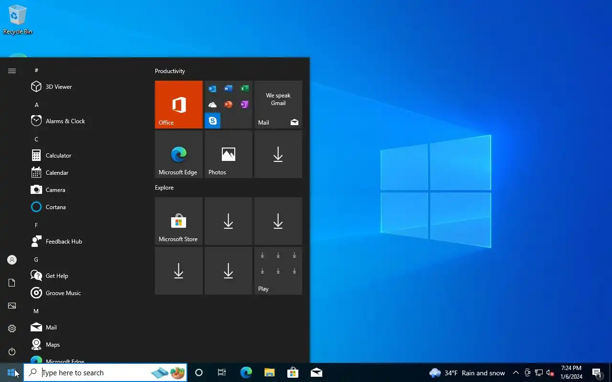Open Settings gear in Start menu
This screenshot has height=382, width=612.
pyautogui.click(x=12, y=329)
